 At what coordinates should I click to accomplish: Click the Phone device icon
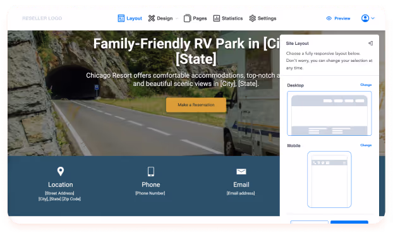point(151,171)
